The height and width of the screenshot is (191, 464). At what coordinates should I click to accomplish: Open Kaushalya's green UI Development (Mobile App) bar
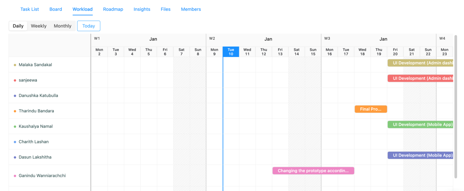point(420,125)
